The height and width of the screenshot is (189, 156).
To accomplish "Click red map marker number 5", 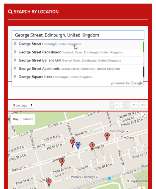I will pos(49,183).
